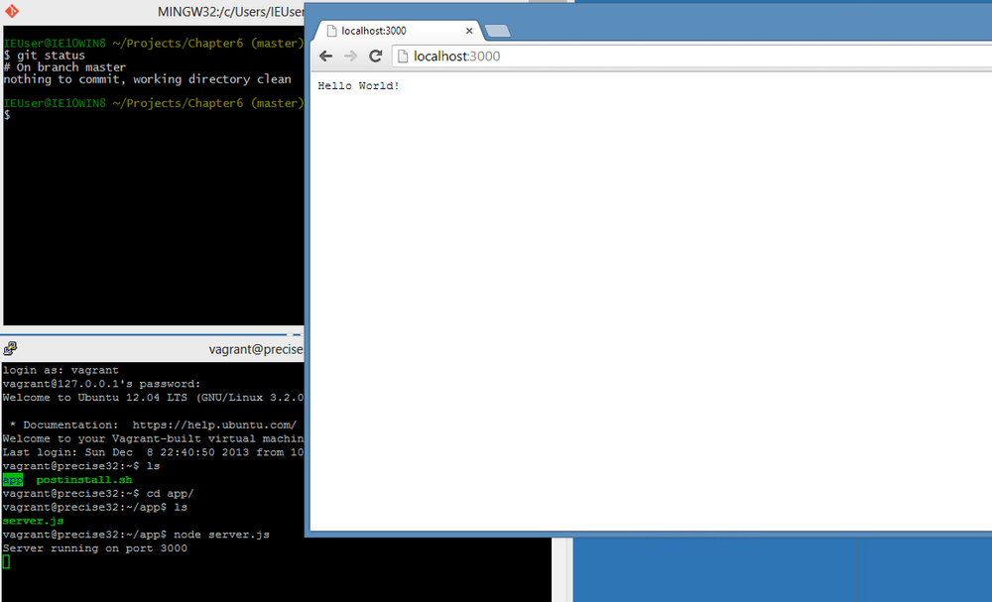Click the highlighted app directory name

tap(12, 479)
